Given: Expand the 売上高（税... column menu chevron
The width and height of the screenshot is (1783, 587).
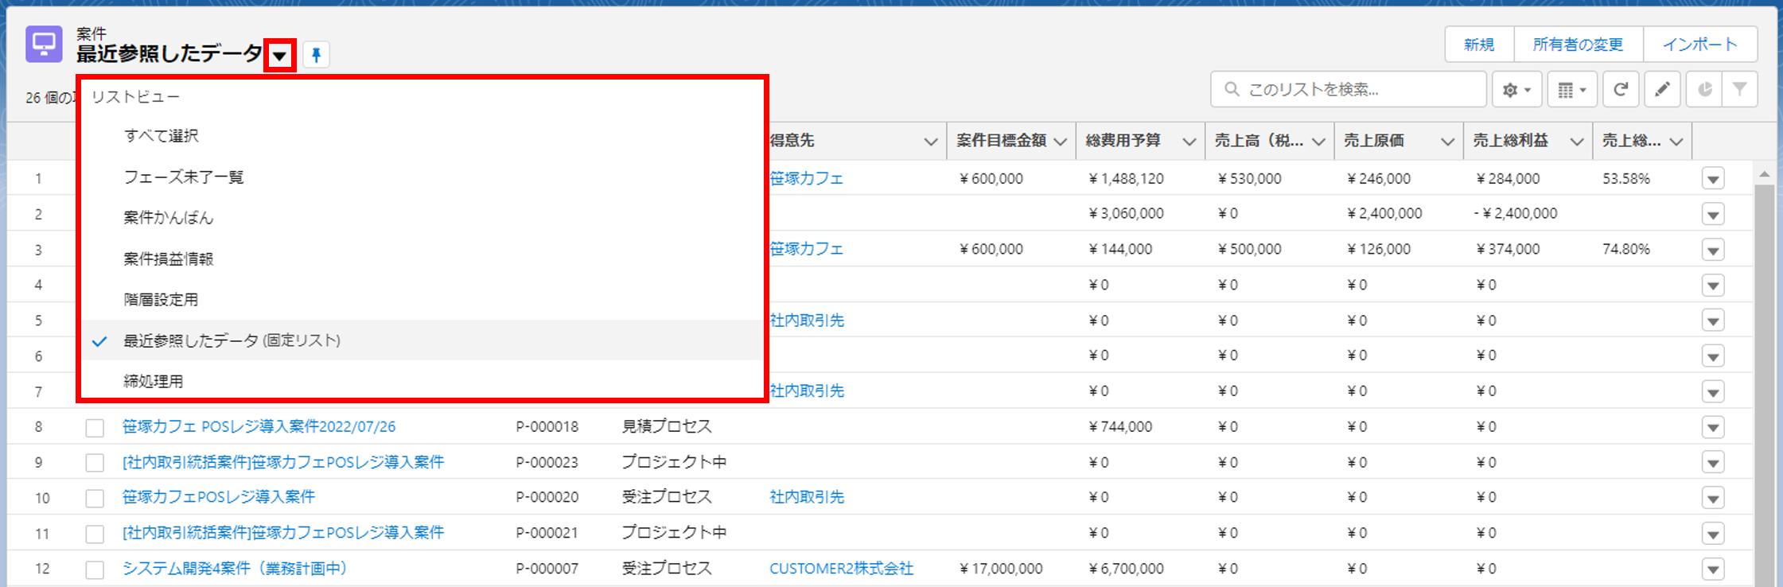Looking at the screenshot, I should coord(1318,142).
